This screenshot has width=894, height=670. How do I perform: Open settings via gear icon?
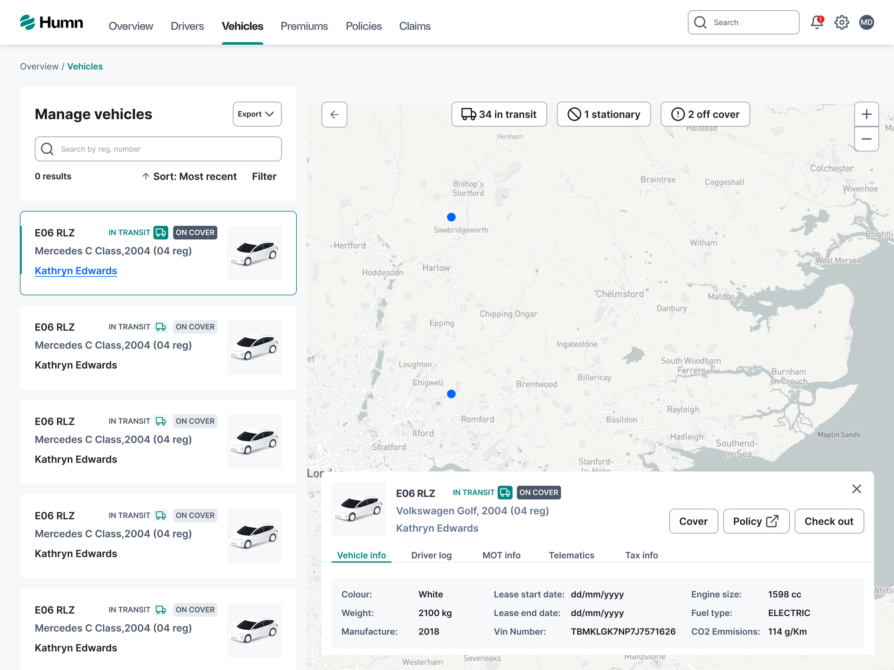(841, 23)
